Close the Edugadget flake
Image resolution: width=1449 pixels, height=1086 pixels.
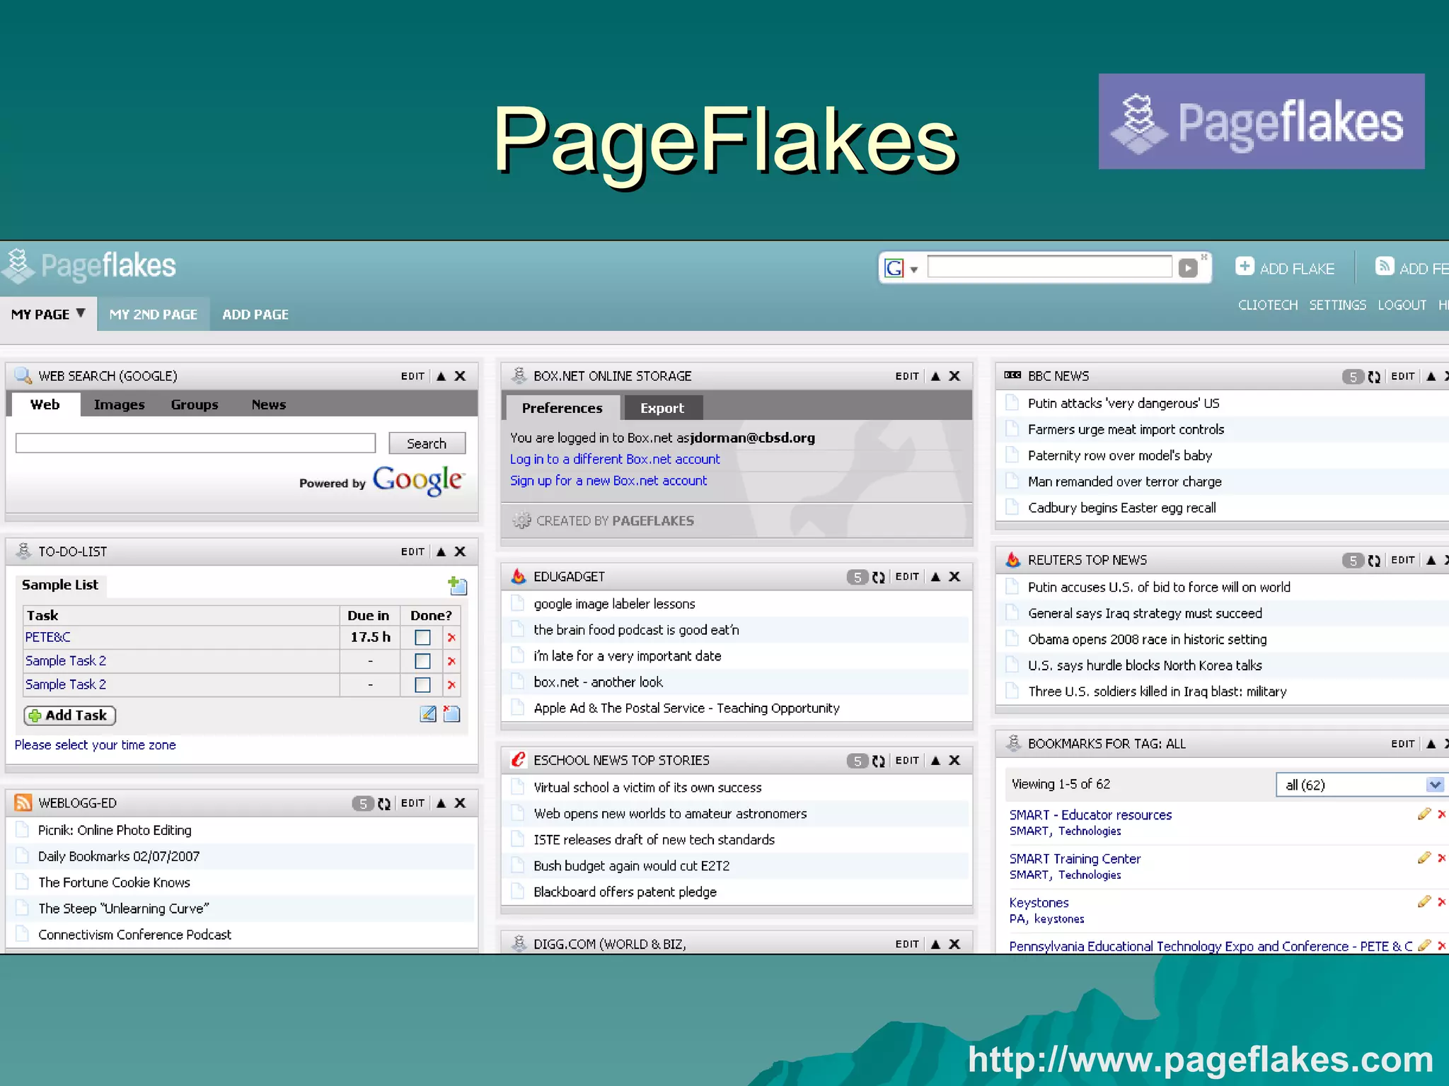tap(954, 577)
